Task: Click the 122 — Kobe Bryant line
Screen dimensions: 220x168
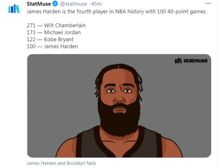Action: pyautogui.click(x=50, y=39)
